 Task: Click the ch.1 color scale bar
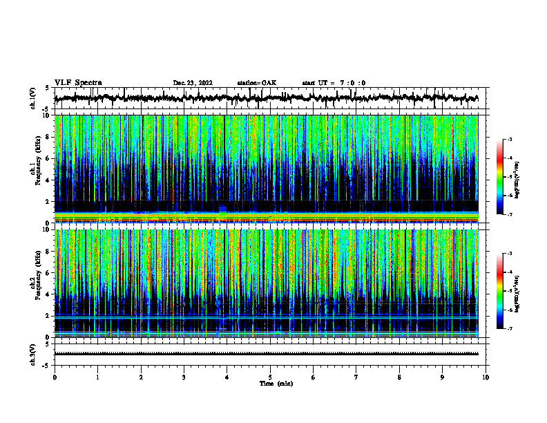coord(500,177)
